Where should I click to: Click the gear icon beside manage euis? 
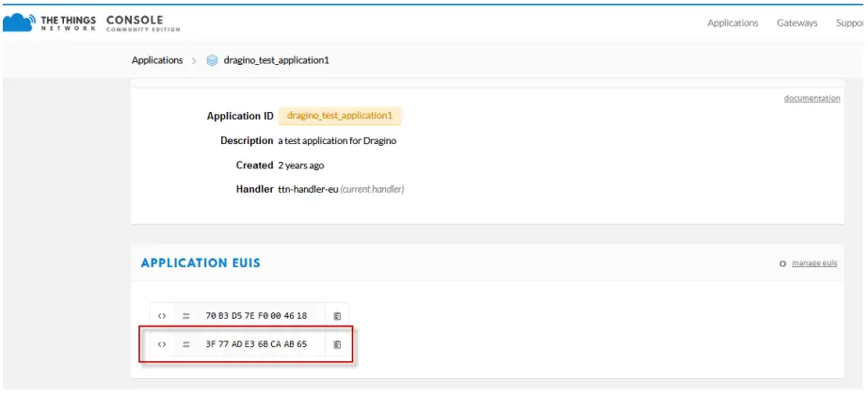[x=782, y=263]
